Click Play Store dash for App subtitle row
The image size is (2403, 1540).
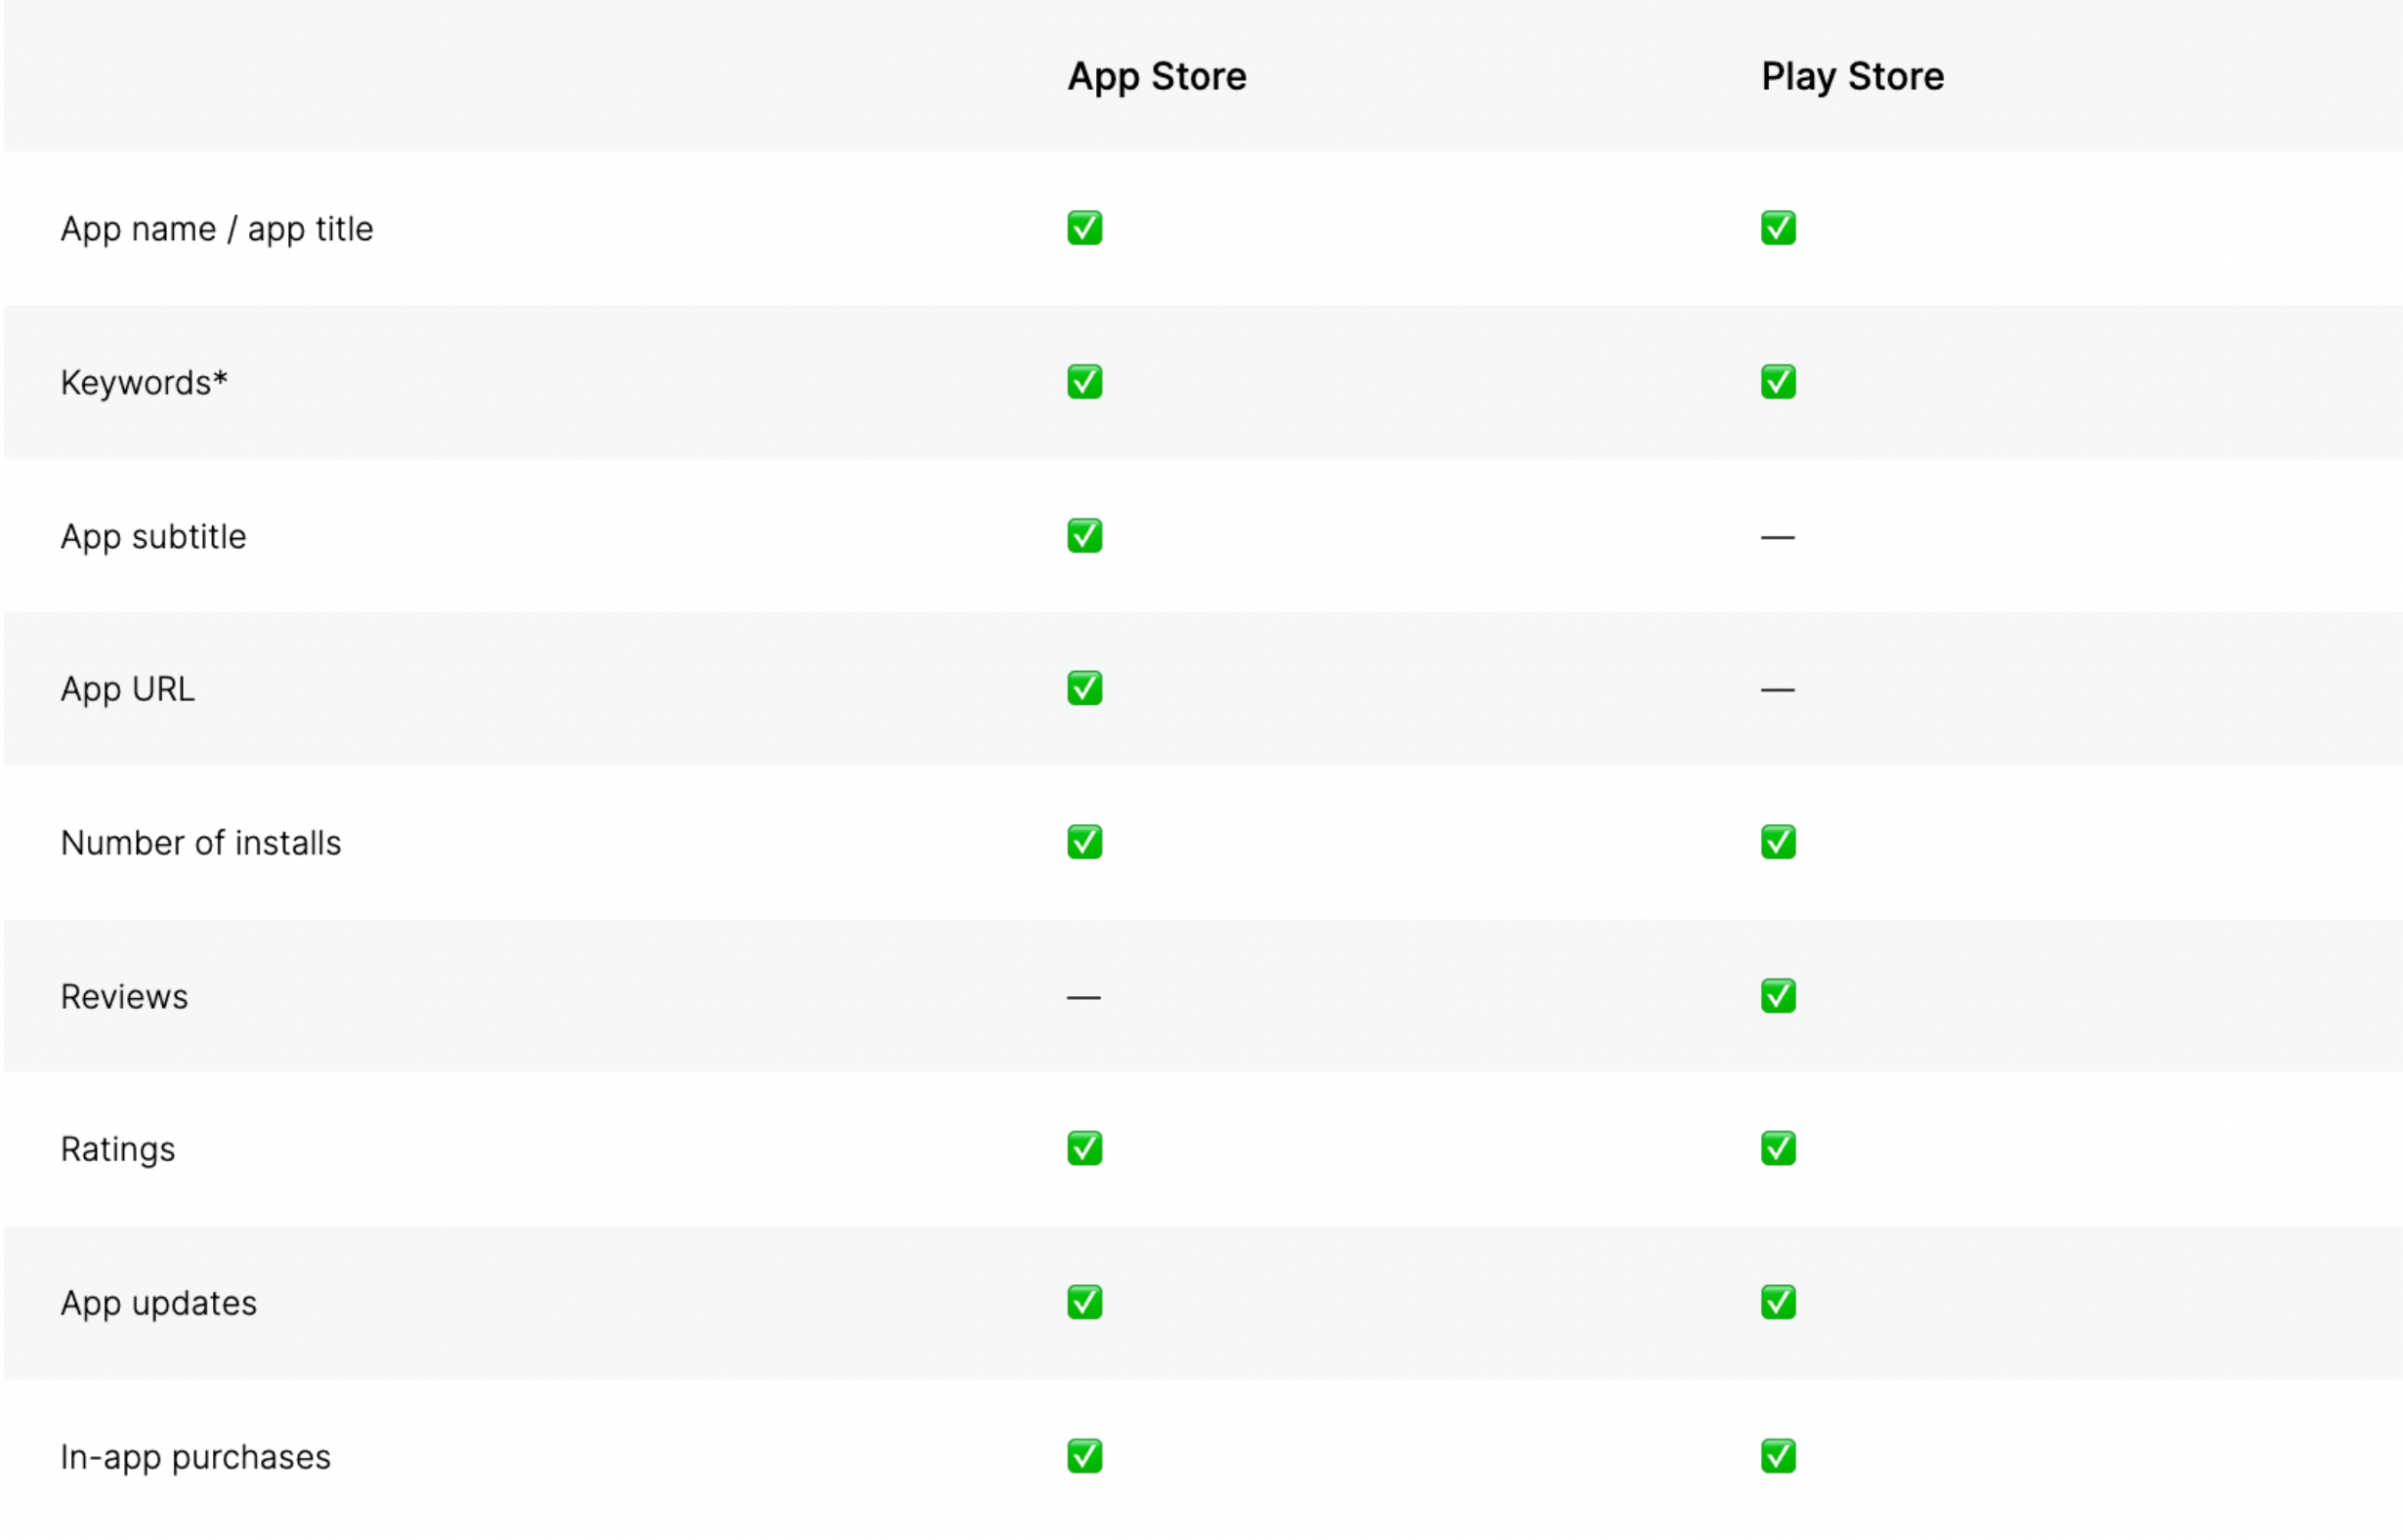1778,538
